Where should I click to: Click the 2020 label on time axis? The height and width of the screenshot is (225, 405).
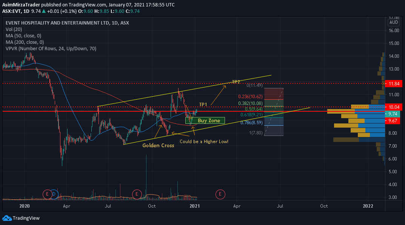tap(24, 206)
